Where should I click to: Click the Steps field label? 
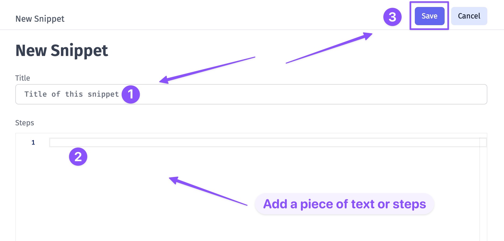[x=24, y=123]
